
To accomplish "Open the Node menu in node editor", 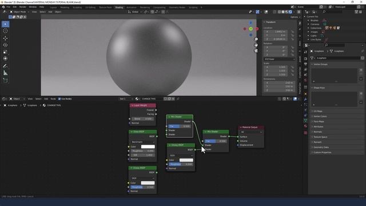I will tap(53, 99).
